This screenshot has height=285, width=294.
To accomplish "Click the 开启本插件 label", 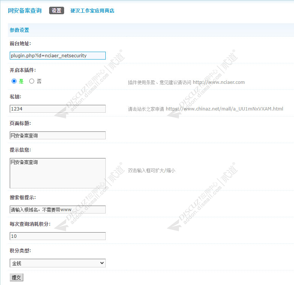I will tap(22, 70).
